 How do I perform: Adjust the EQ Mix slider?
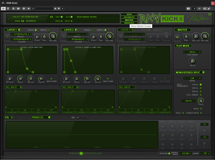[83, 117]
